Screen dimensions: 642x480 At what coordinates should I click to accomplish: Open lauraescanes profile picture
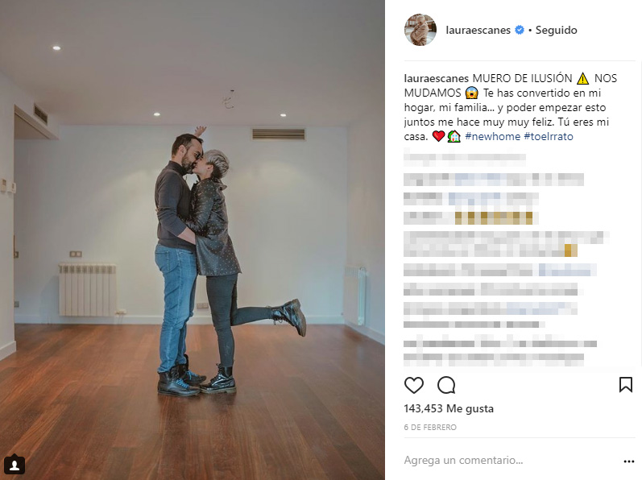pyautogui.click(x=420, y=30)
